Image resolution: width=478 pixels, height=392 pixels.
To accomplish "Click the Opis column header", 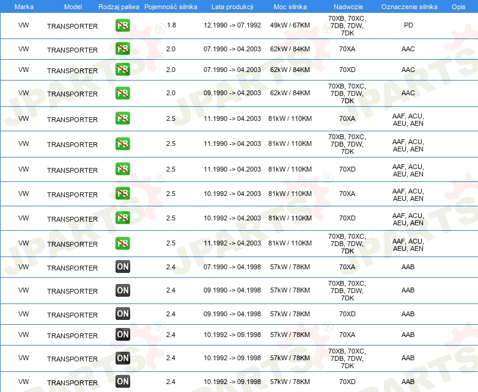I will click(458, 7).
